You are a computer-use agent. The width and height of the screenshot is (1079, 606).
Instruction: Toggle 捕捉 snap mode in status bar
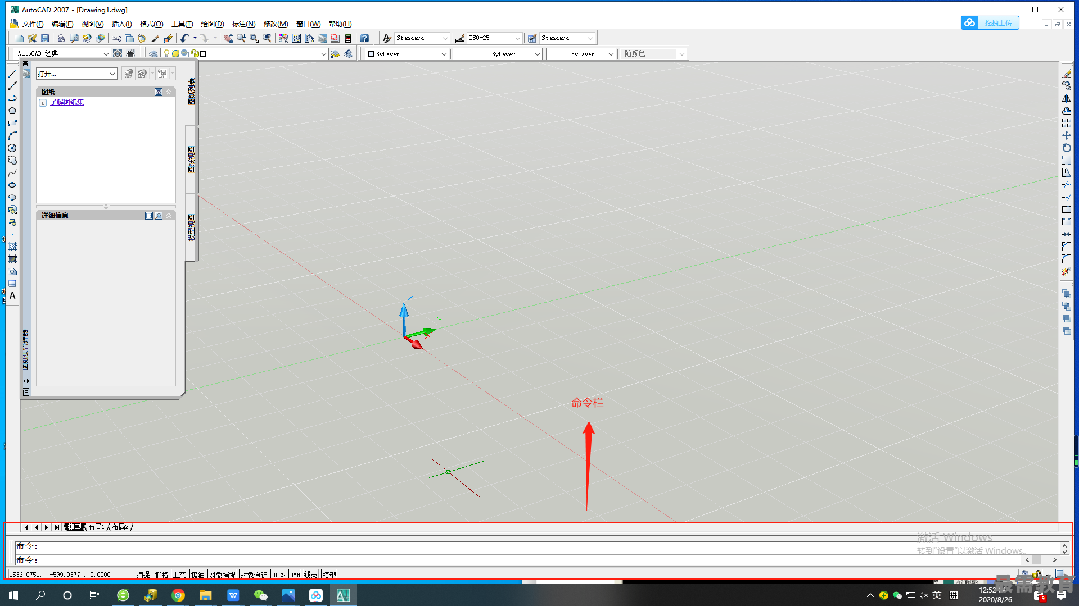pos(143,575)
